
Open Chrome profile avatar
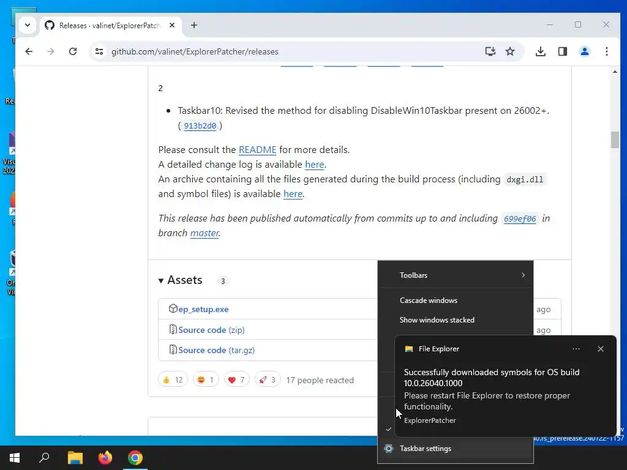coord(585,51)
